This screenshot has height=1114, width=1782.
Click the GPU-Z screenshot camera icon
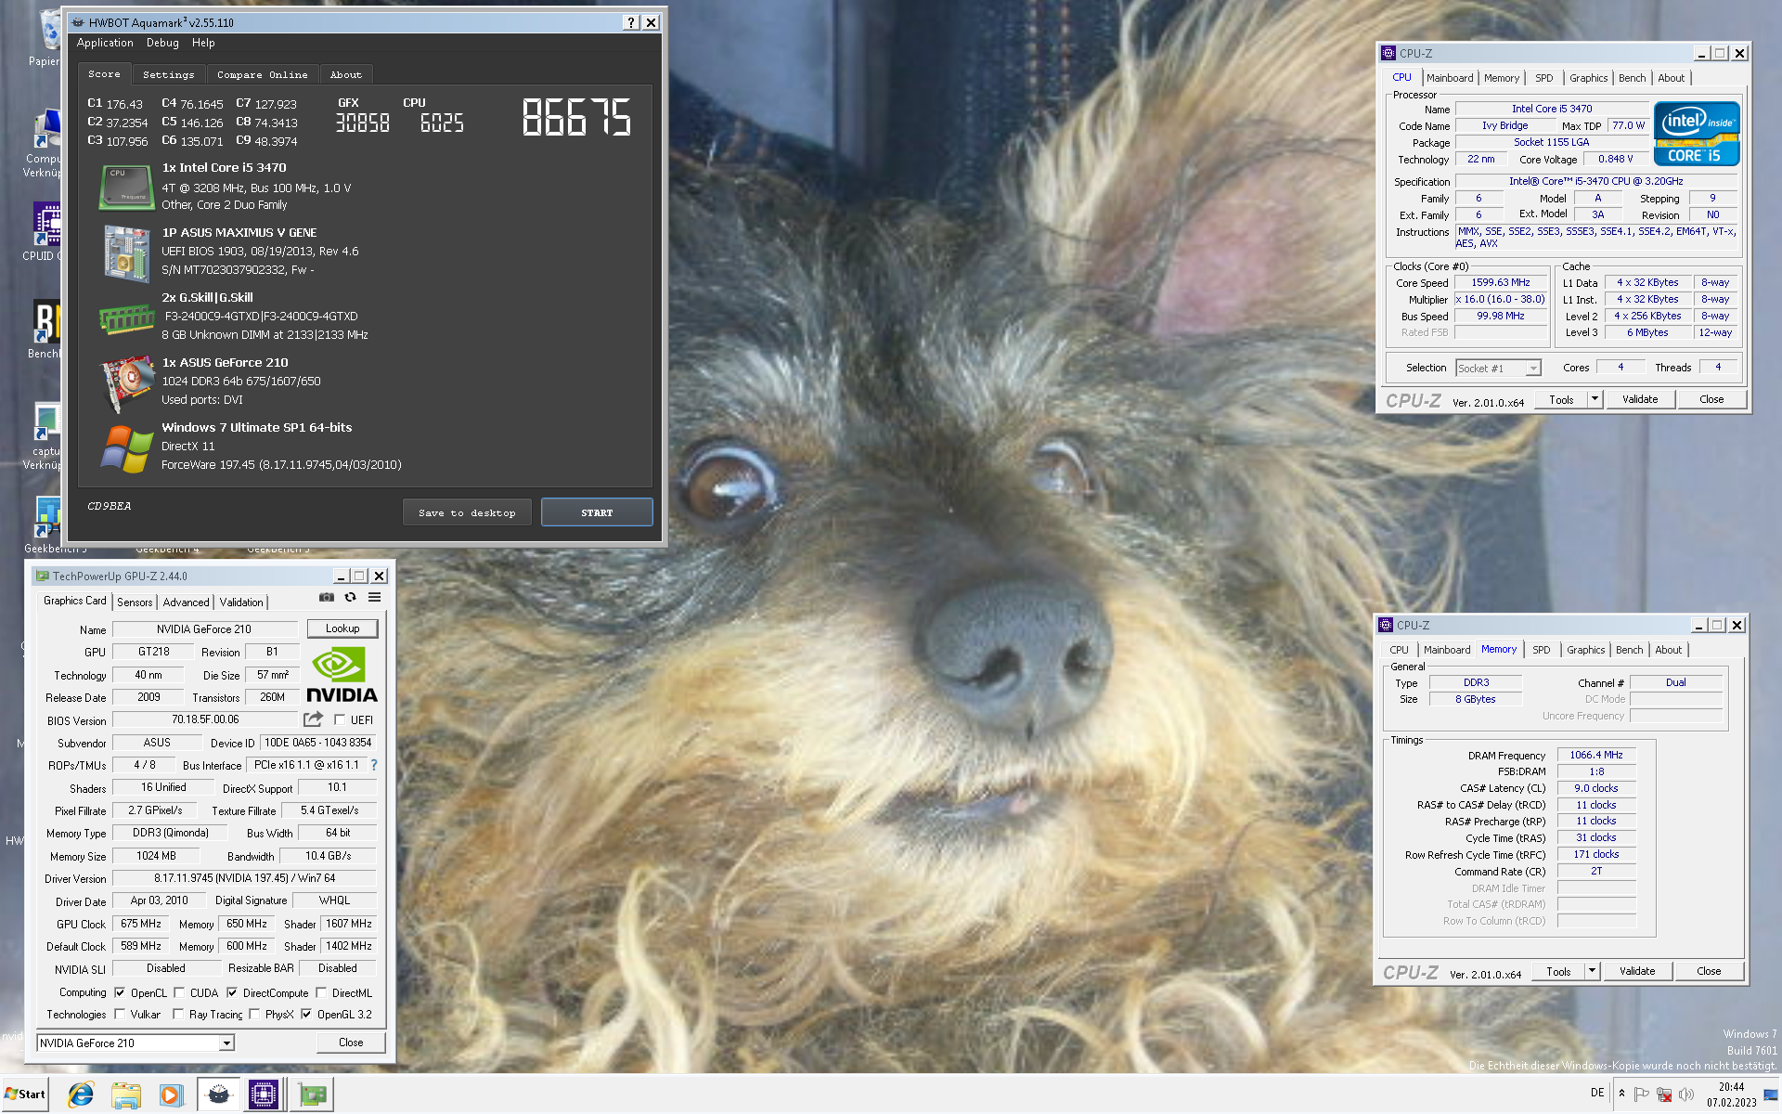tap(327, 598)
